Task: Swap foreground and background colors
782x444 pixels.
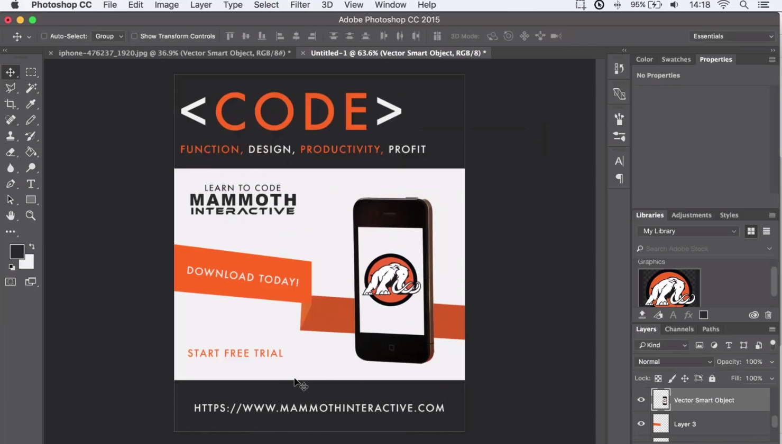Action: click(x=32, y=247)
